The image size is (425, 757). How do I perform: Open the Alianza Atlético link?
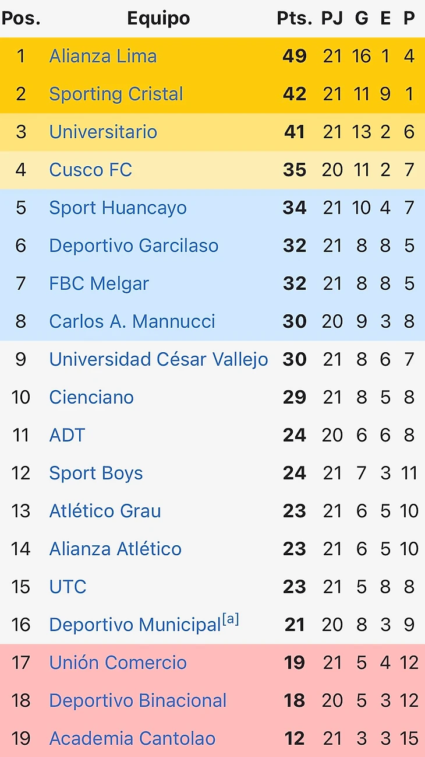tap(115, 549)
